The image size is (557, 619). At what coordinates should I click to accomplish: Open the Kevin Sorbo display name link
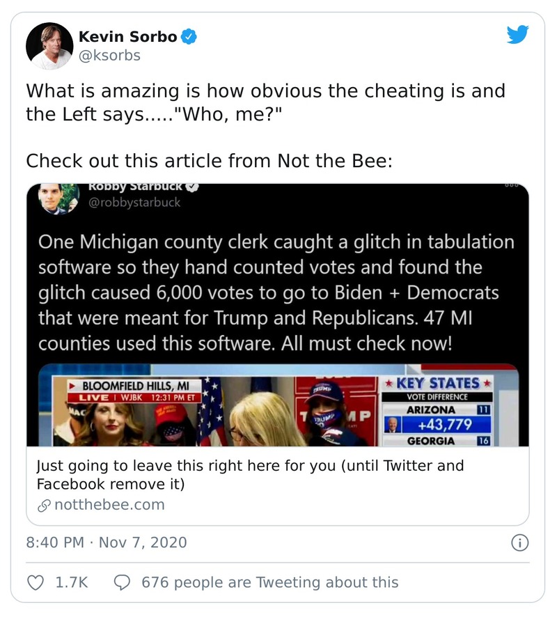point(128,37)
